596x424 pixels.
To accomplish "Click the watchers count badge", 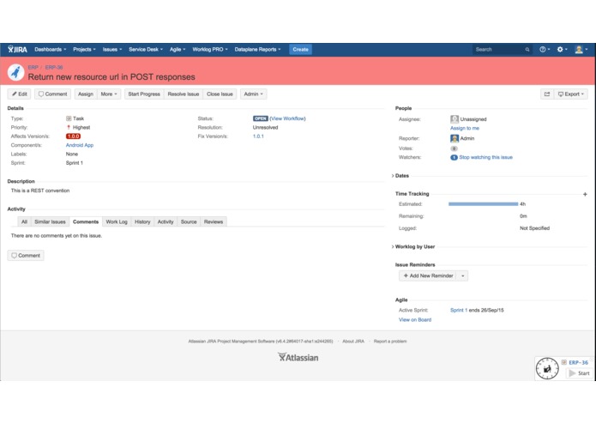I will (x=454, y=157).
